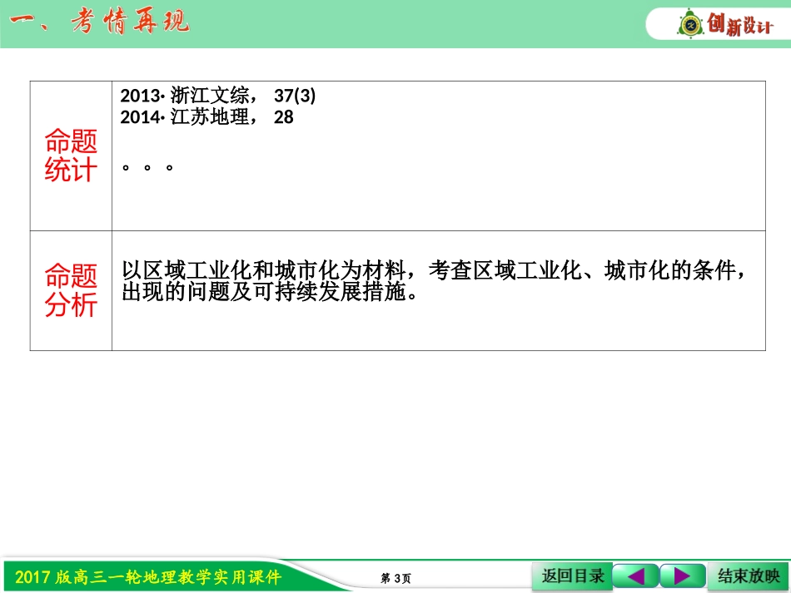
Task: Click the ellipsis dots in 命题统计 cell
Action: [147, 167]
